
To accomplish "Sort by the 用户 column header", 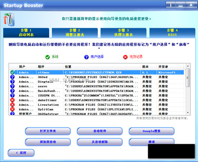I will (x=27, y=67).
